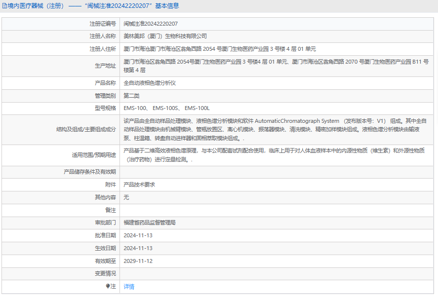
Task: Click the 附件 label
Action: 111,185
